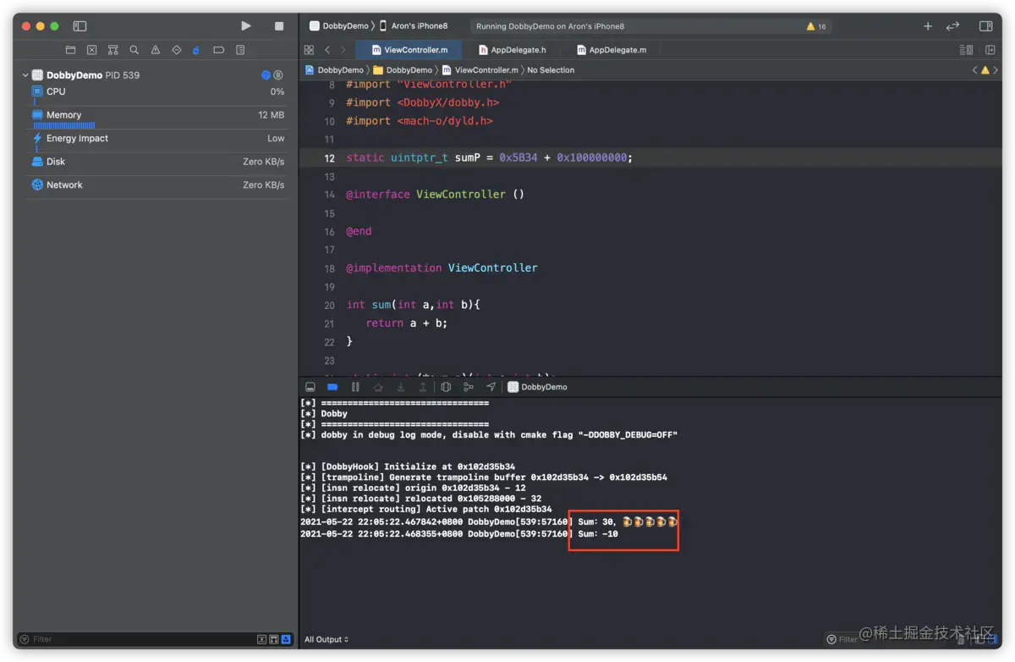1015x662 pixels.
Task: Click DobbyDemo process in debug bar
Action: 538,387
